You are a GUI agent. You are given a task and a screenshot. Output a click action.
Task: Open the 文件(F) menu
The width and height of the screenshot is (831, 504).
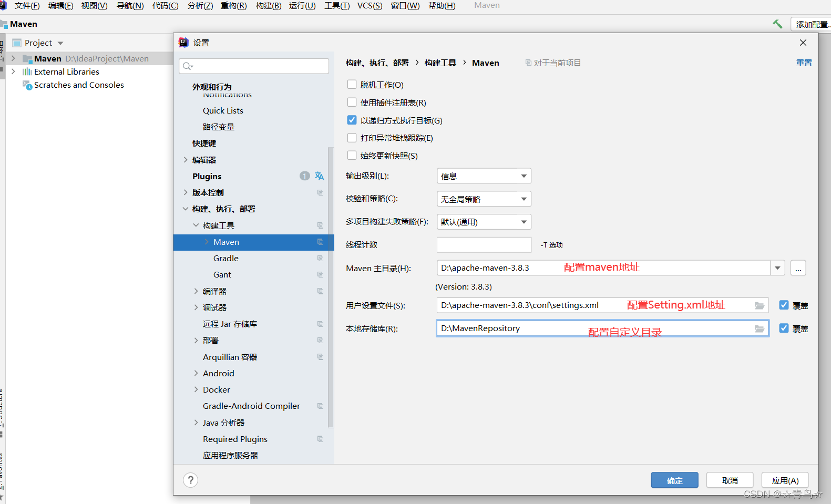click(27, 6)
